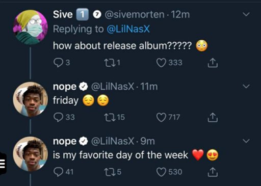Image resolution: width=261 pixels, height=186 pixels.
Task: Open options chevron on Sive's tweet
Action: click(246, 14)
